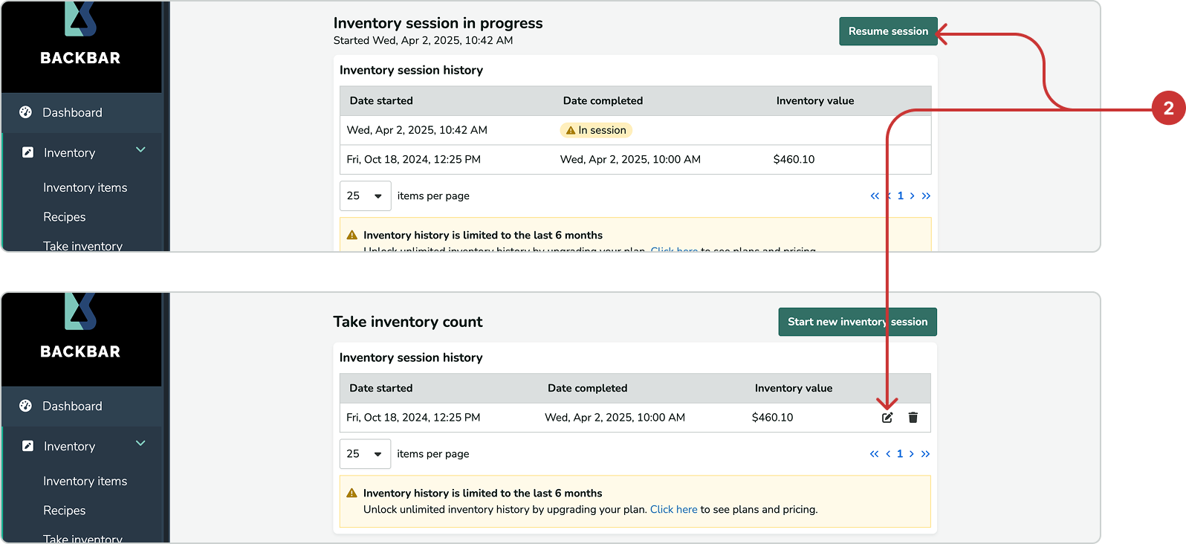Image resolution: width=1186 pixels, height=544 pixels.
Task: Go to first page in bottom panel pagination
Action: [874, 454]
